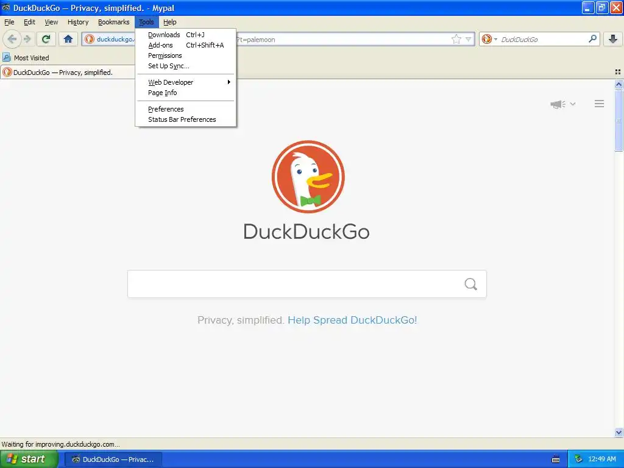Image resolution: width=624 pixels, height=468 pixels.
Task: Click the DuckDuckGo site identity icon in the address bar
Action: (x=90, y=39)
